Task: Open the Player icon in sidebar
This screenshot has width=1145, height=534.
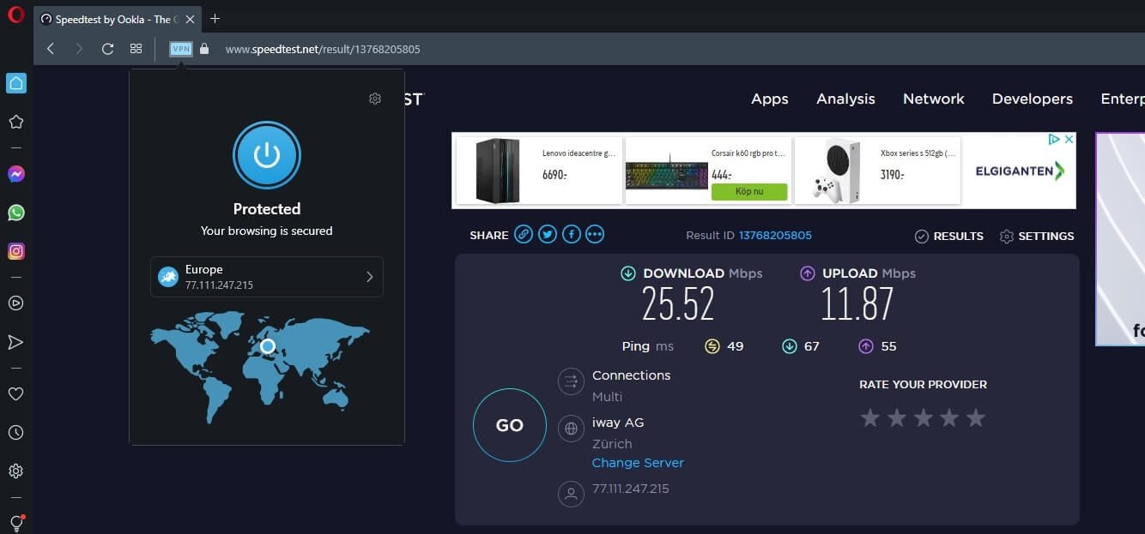Action: coord(15,303)
